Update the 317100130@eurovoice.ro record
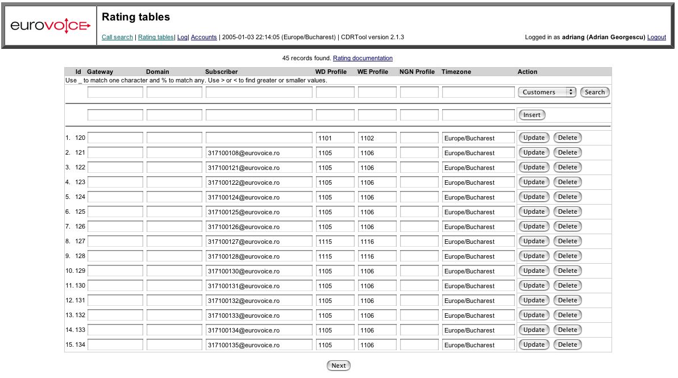This screenshot has width=678, height=378. click(534, 271)
